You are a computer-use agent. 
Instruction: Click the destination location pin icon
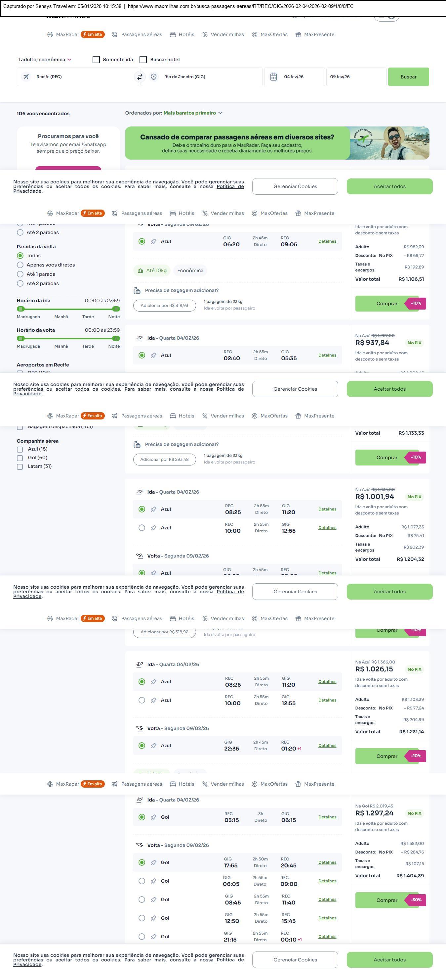[154, 77]
